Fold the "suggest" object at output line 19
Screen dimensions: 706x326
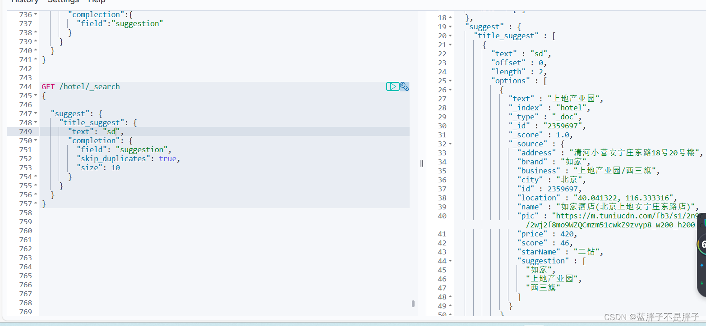[450, 27]
